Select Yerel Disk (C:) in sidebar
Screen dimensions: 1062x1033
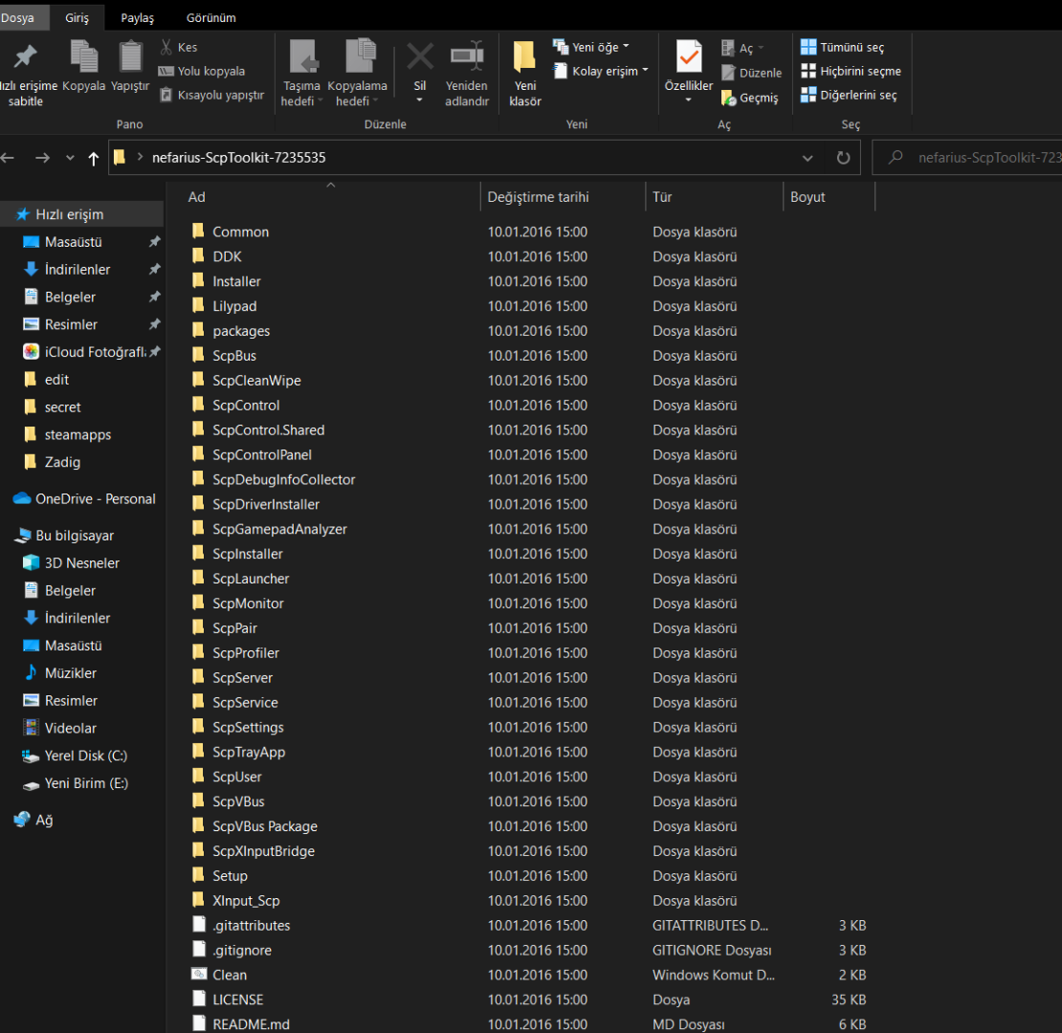(85, 756)
